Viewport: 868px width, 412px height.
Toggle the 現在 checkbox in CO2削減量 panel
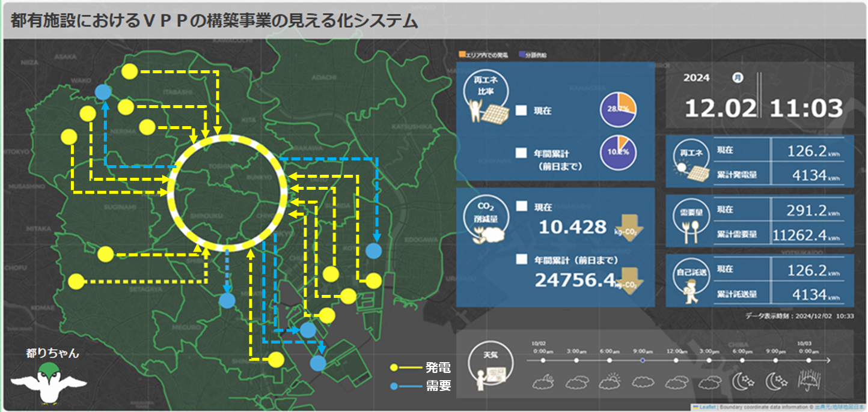pyautogui.click(x=521, y=207)
